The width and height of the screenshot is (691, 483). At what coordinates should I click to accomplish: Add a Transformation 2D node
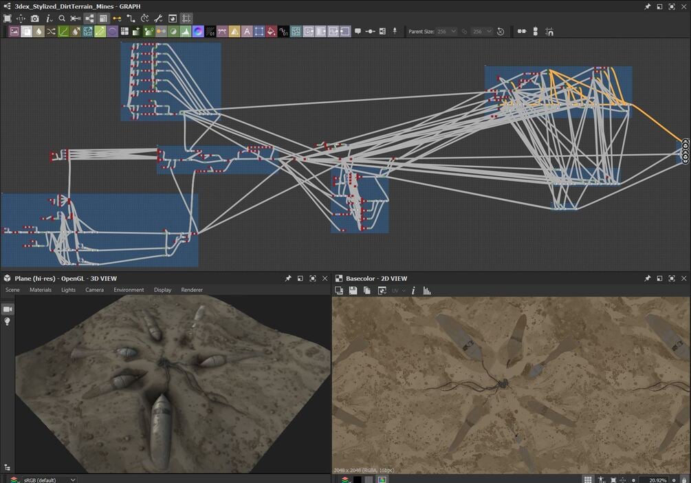coord(259,32)
